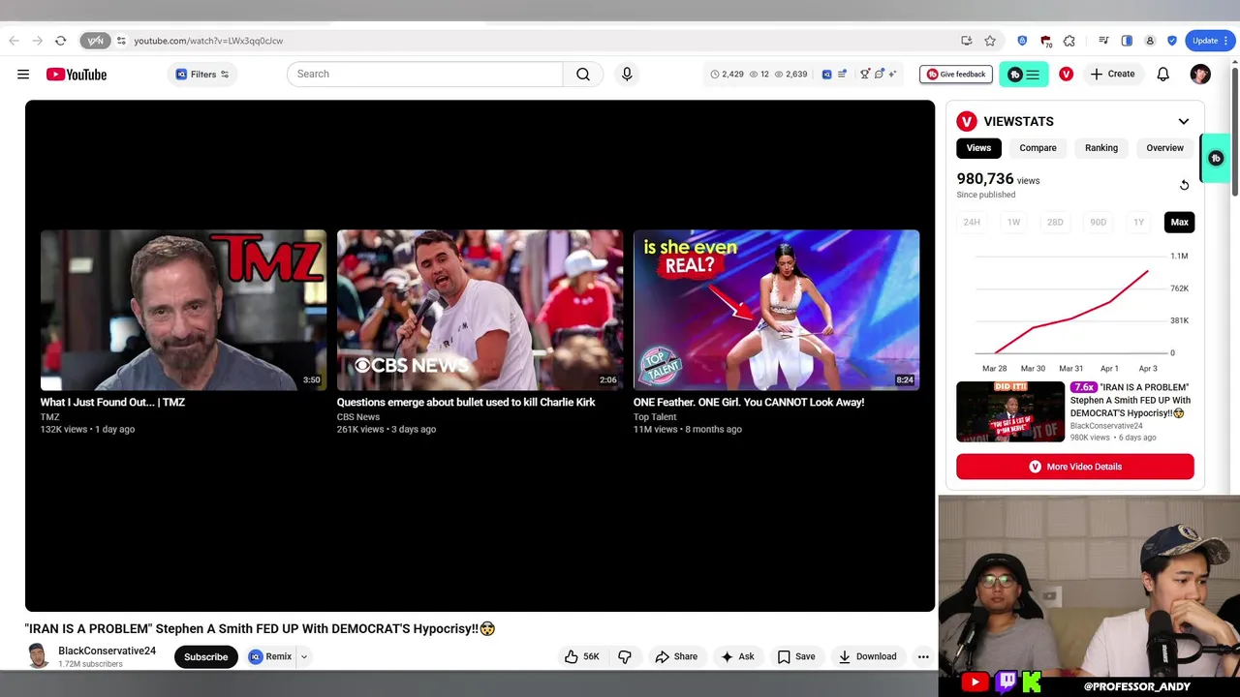Switch to the Compare tab
This screenshot has width=1240, height=697.
pos(1038,148)
